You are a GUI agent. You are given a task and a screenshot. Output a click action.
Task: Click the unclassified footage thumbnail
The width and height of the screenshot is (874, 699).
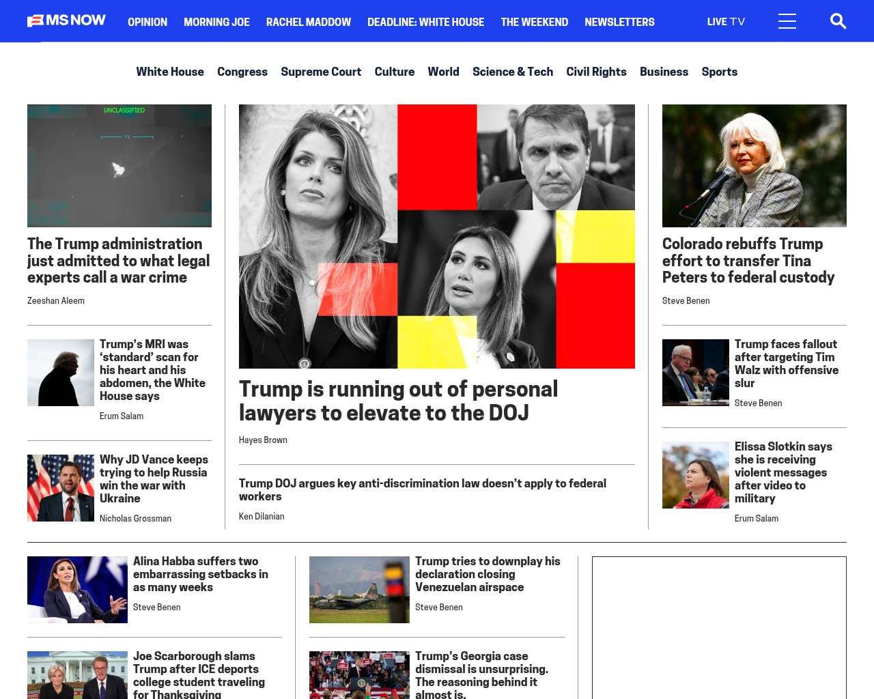(x=119, y=166)
